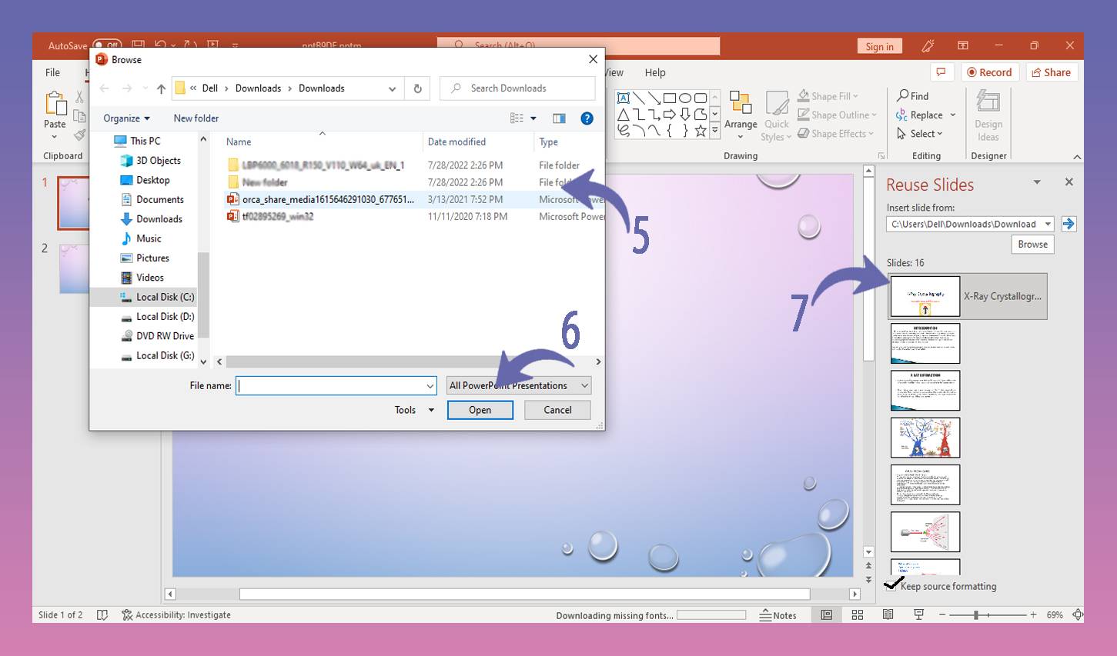This screenshot has height=656, width=1117.
Task: Click Browse button in Reuse Slides
Action: 1032,245
